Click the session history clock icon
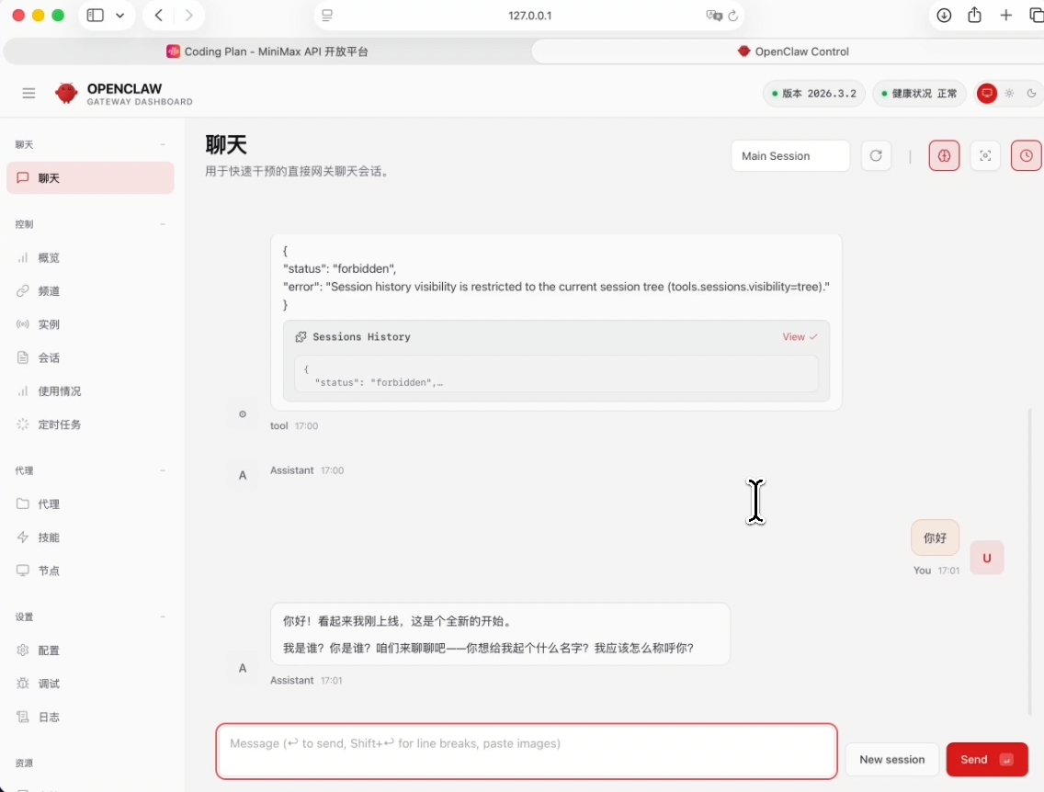This screenshot has height=792, width=1044. (1026, 155)
